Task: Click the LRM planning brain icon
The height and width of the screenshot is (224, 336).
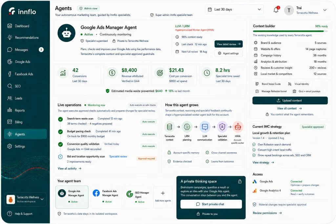Action: [187, 127]
